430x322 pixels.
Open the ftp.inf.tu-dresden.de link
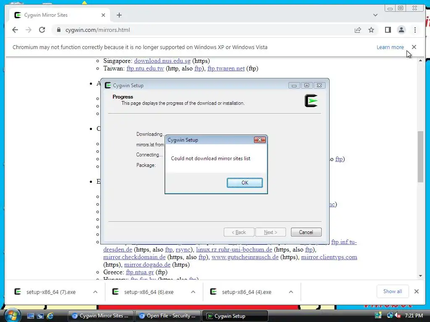click(344, 242)
